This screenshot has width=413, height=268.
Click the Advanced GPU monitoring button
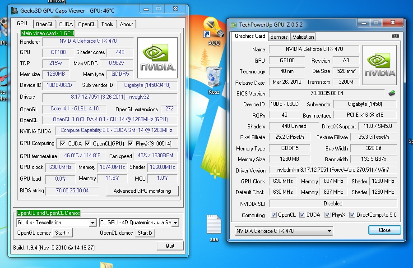point(142,191)
